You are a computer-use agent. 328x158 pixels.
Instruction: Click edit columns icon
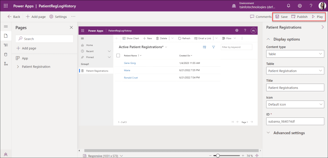tap(205, 47)
